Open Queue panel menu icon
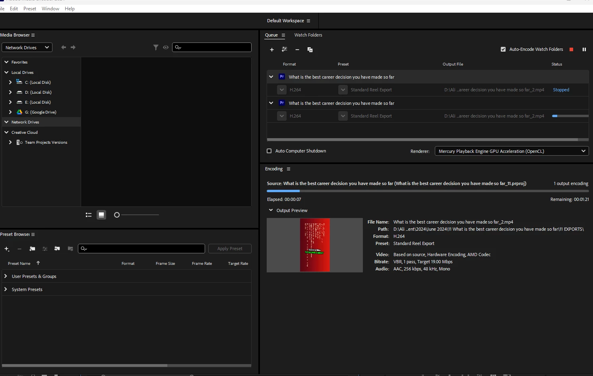 [283, 35]
